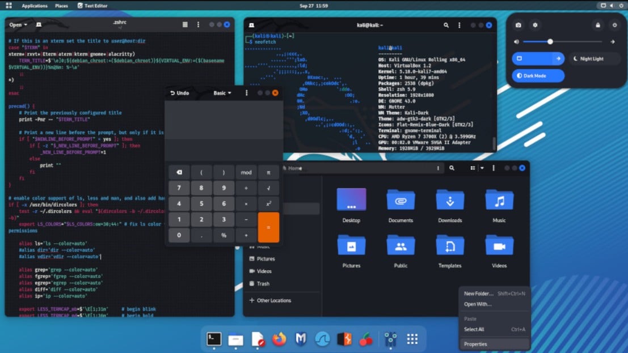Click the backspace icon in the calculator

coord(178,172)
